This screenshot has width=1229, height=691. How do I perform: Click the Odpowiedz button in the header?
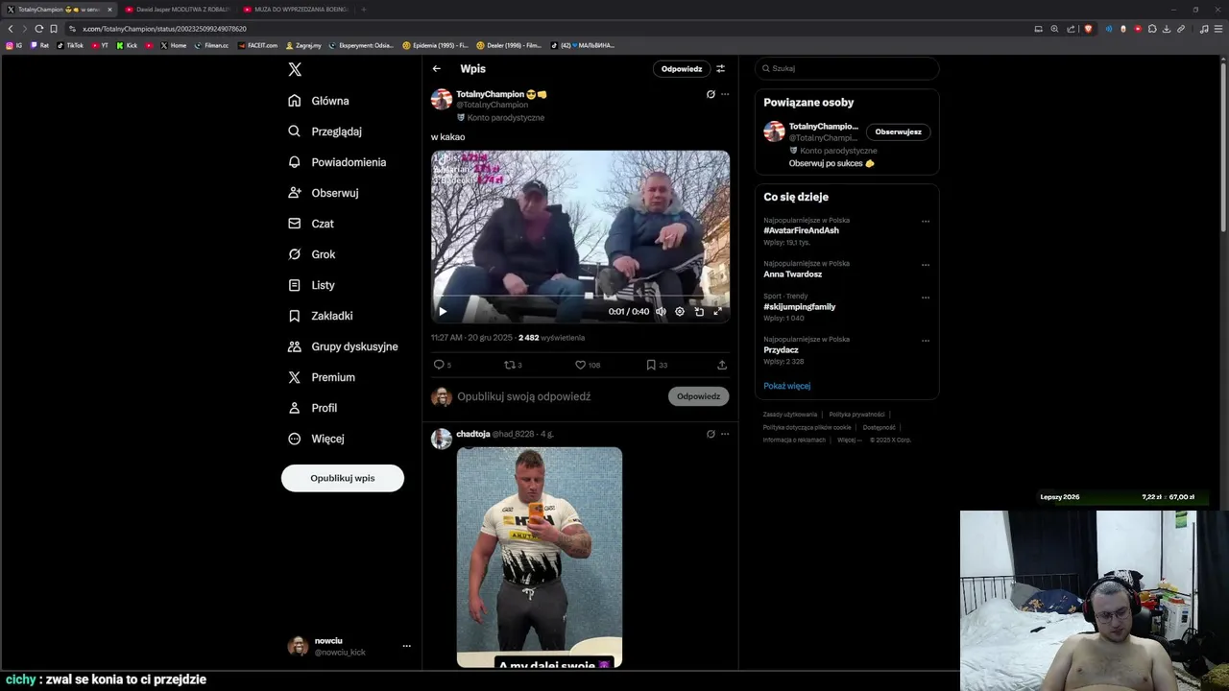pos(682,69)
